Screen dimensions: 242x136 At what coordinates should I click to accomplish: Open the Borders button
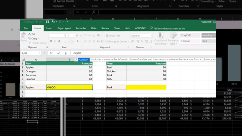tap(65, 41)
